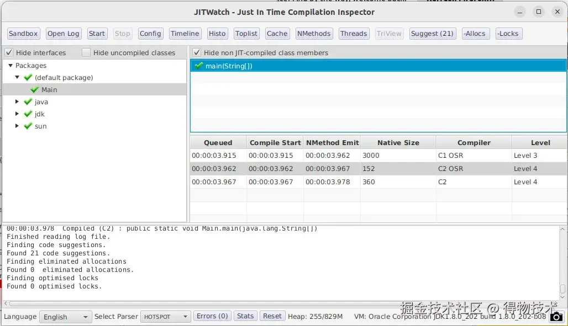Sort by the Compiler column header
Image resolution: width=568 pixels, height=326 pixels.
tap(474, 142)
